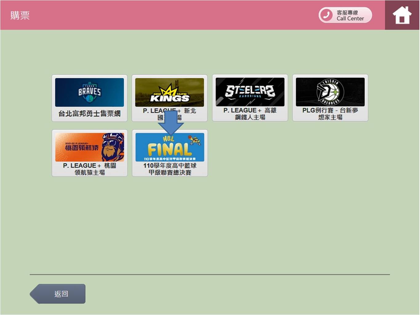420x315 pixels.
Task: Tap the orange 桃園領航猿 banner
Action: click(80, 147)
